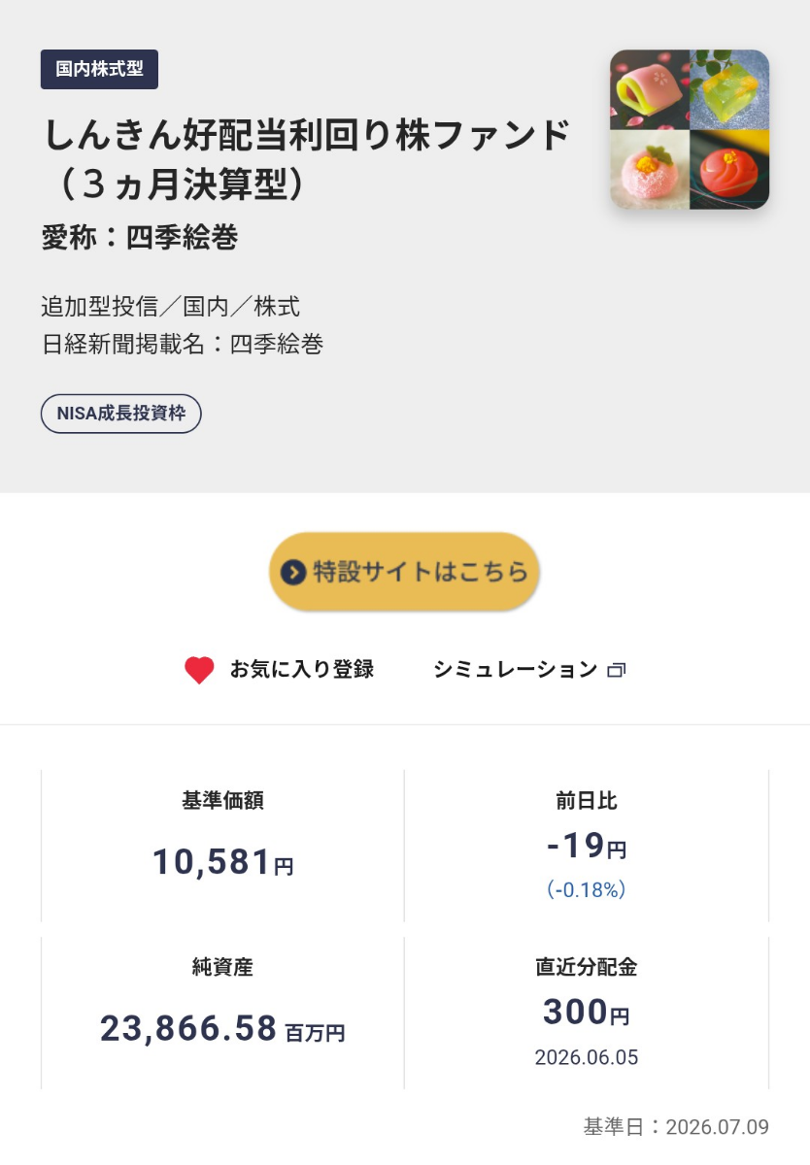The height and width of the screenshot is (1165, 810).
Task: Click the 直近分配金 300円 panel
Action: 587,1013
